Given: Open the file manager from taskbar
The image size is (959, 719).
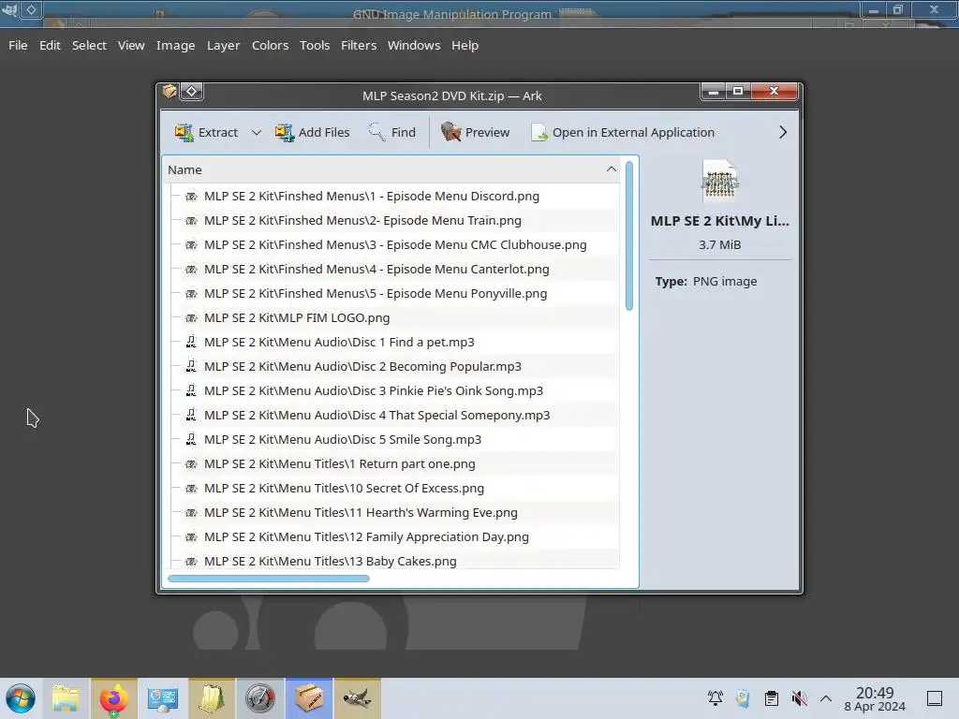Looking at the screenshot, I should 66,698.
